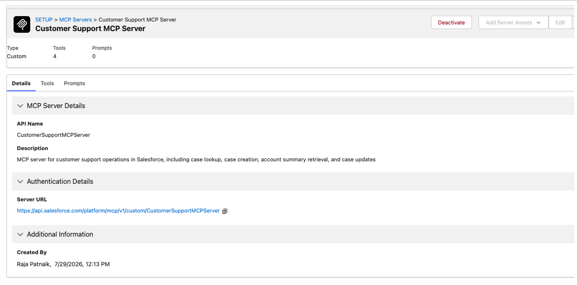Click the current page name in the breadcrumb
577x285 pixels.
click(x=137, y=19)
